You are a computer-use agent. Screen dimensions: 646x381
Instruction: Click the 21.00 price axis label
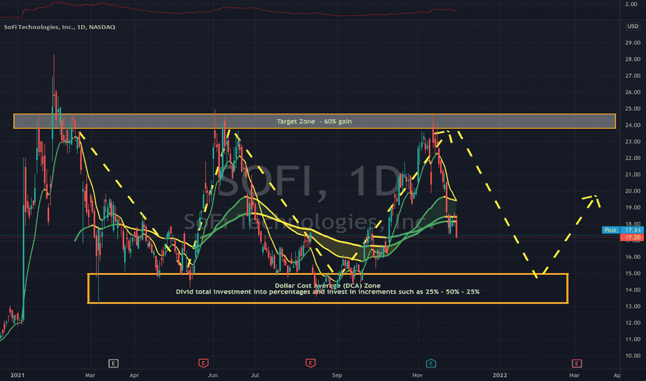coord(632,175)
